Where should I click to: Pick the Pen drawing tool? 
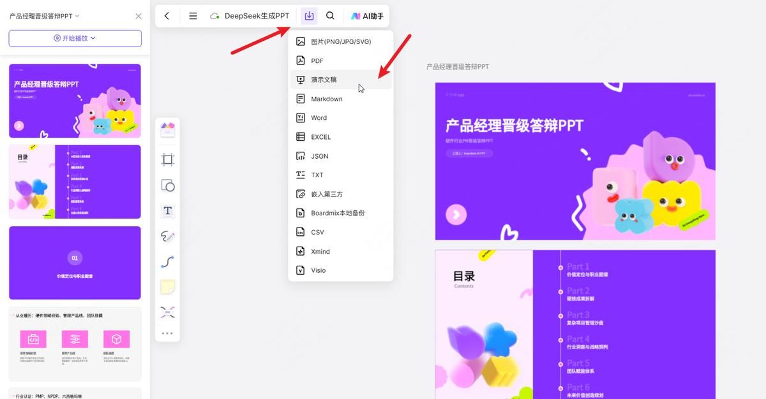[x=167, y=236]
